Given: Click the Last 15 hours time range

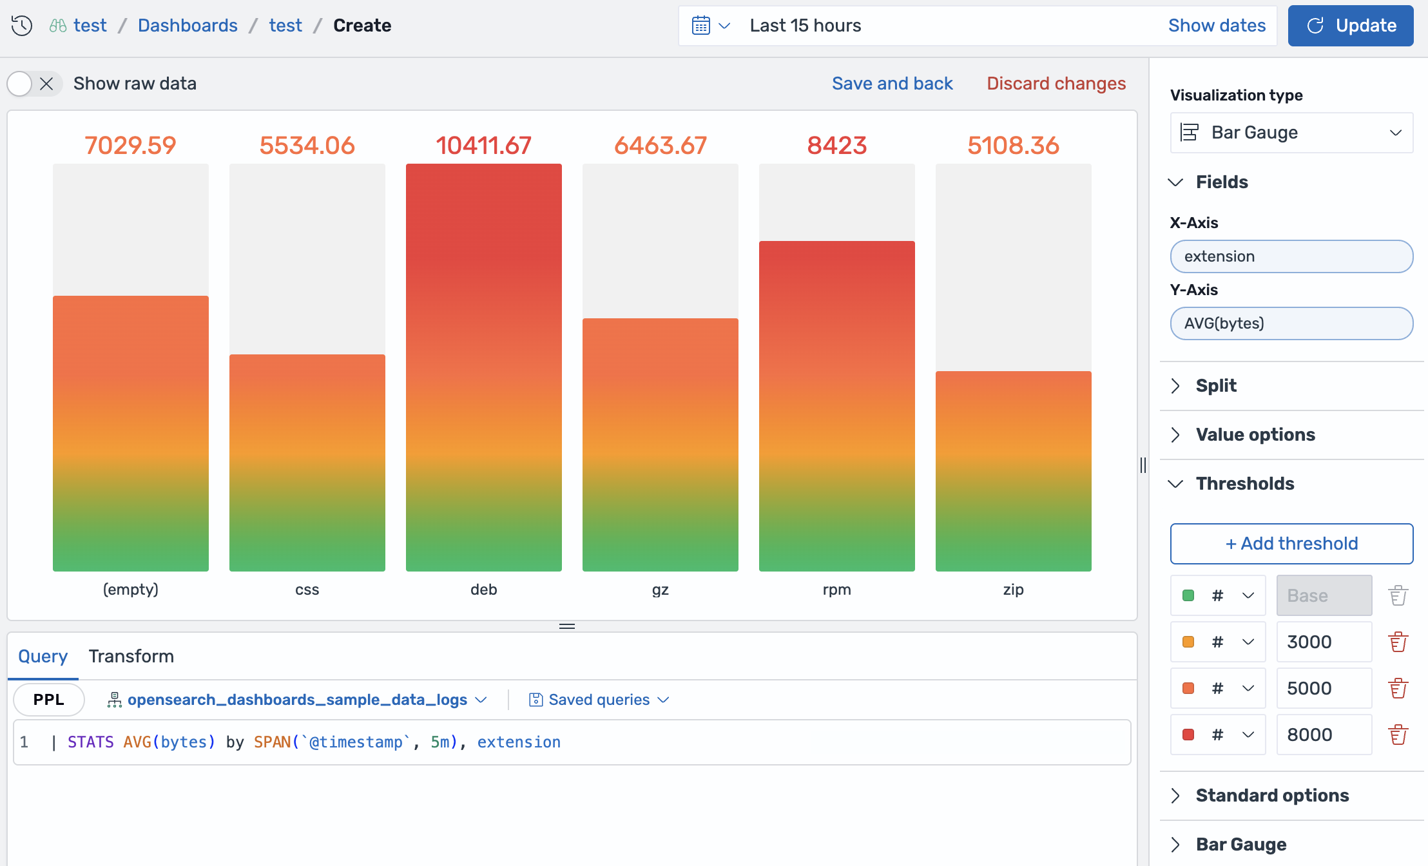Looking at the screenshot, I should [806, 26].
